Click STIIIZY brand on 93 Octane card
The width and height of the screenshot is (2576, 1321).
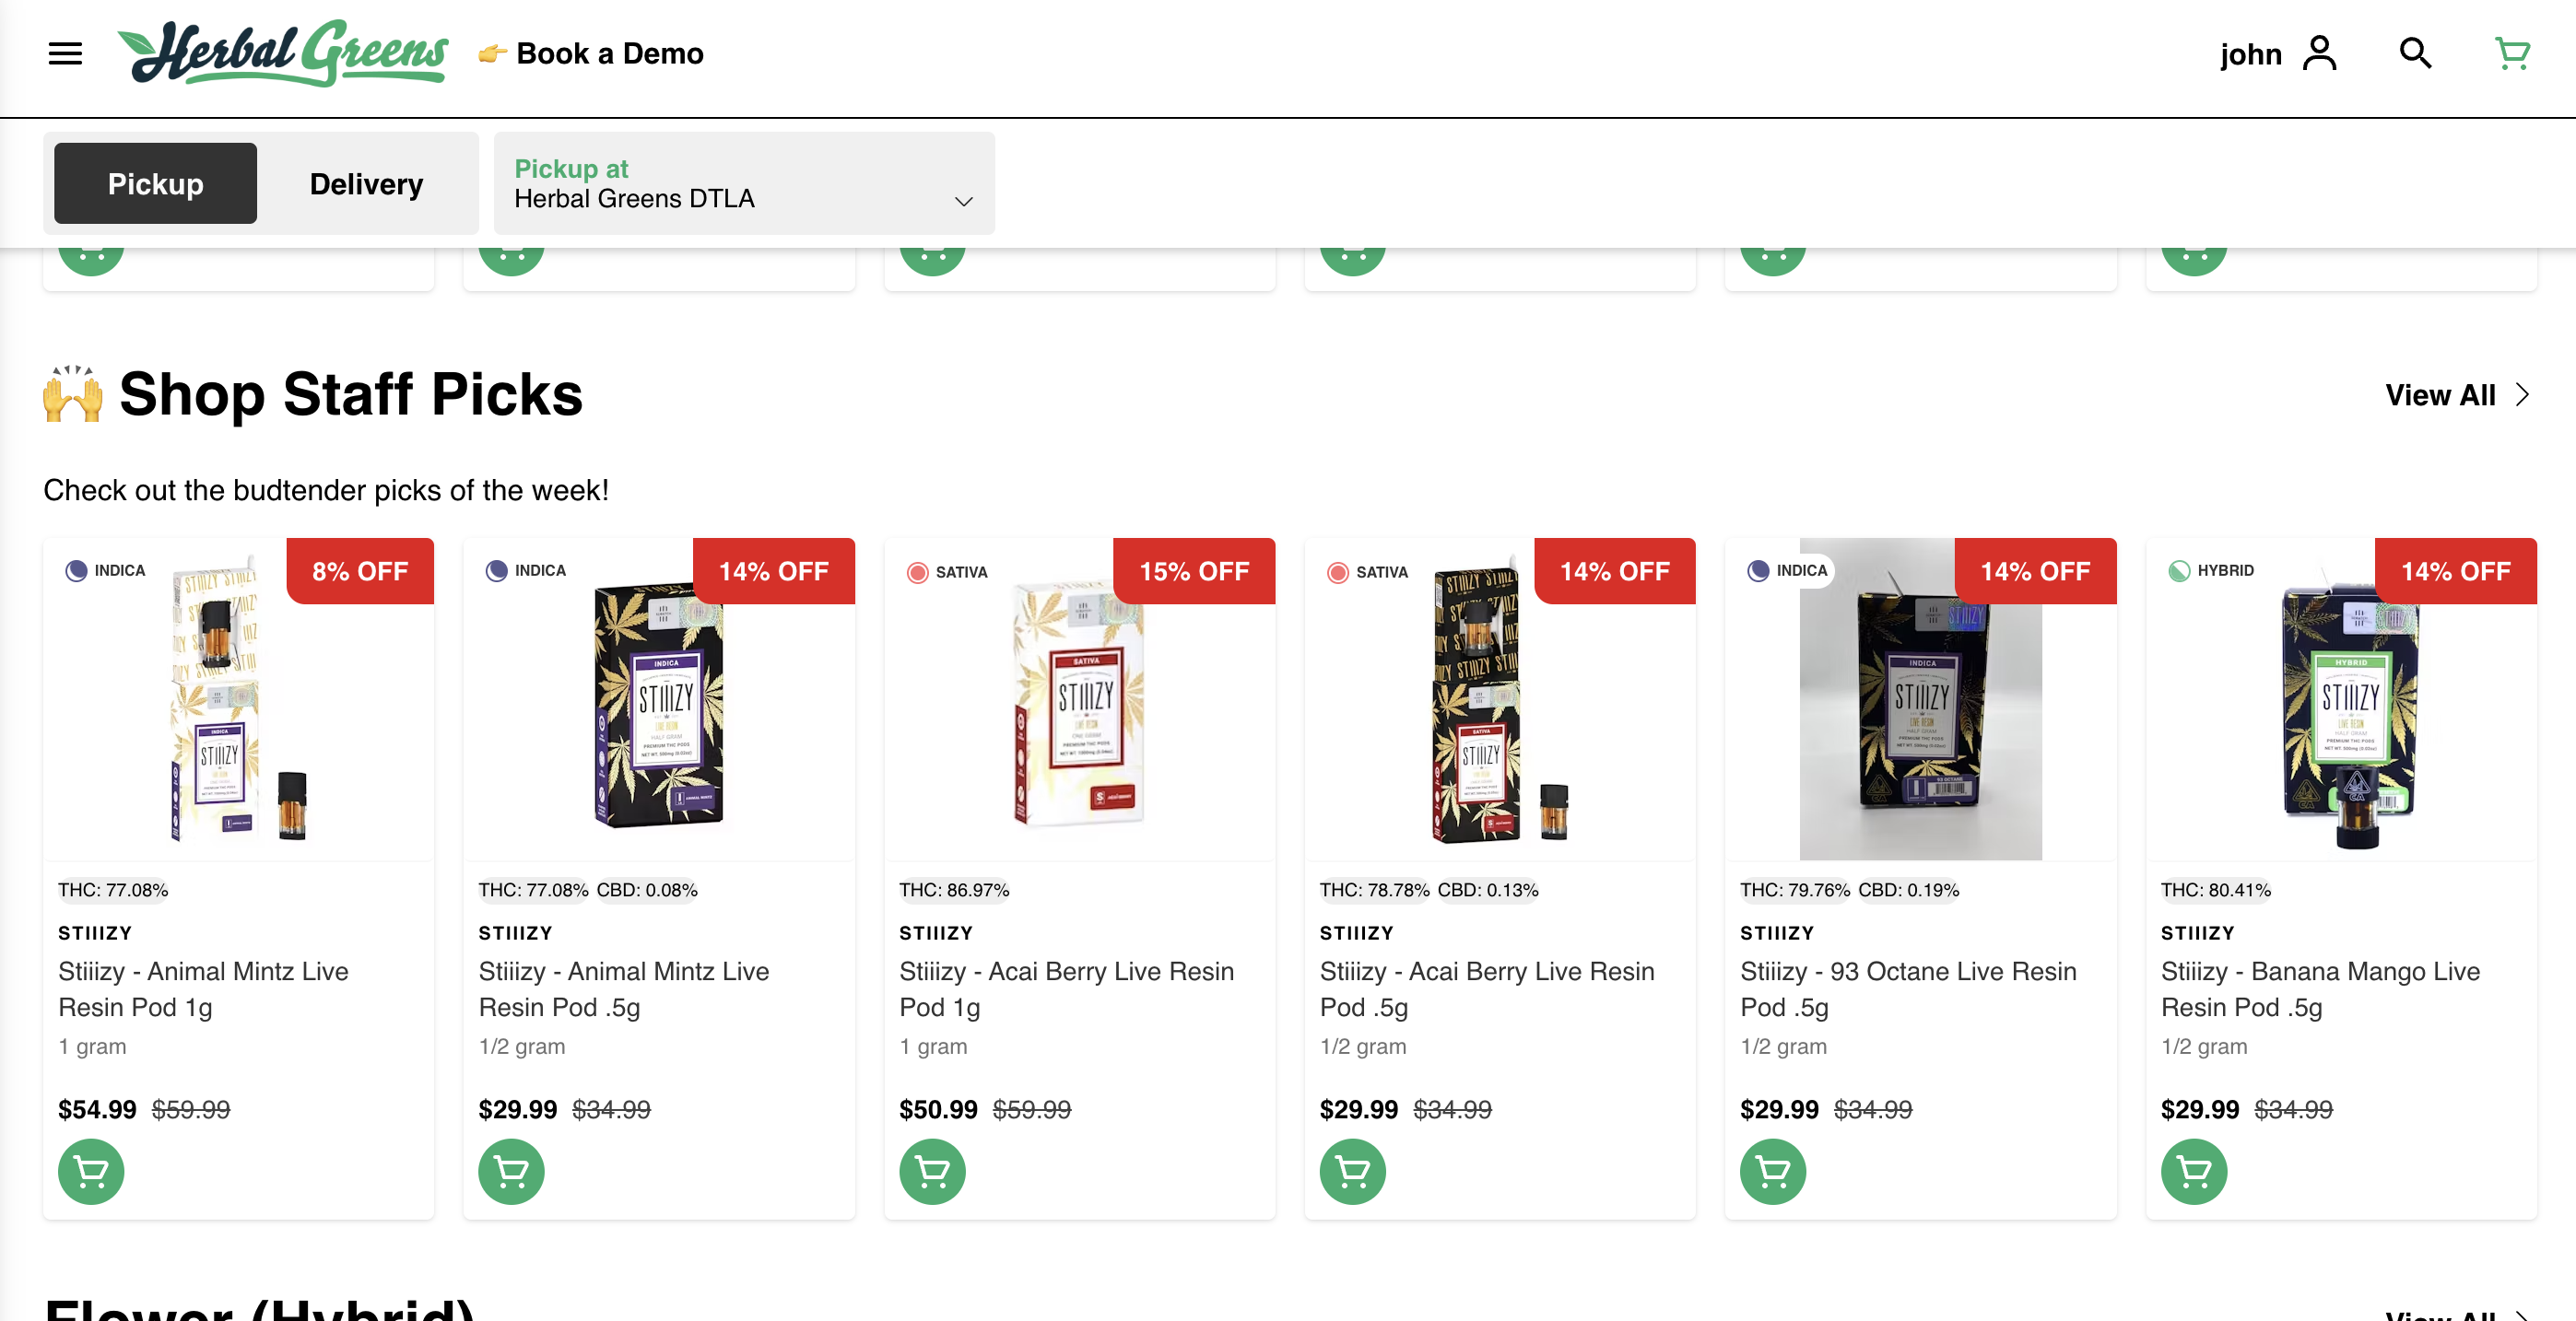pyautogui.click(x=1776, y=933)
